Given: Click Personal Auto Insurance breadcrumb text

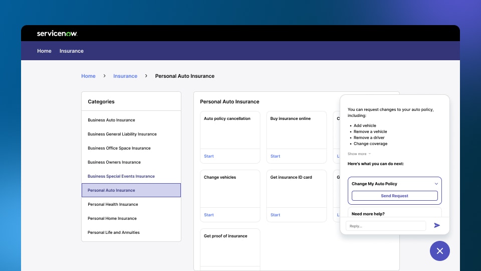Looking at the screenshot, I should pyautogui.click(x=185, y=76).
